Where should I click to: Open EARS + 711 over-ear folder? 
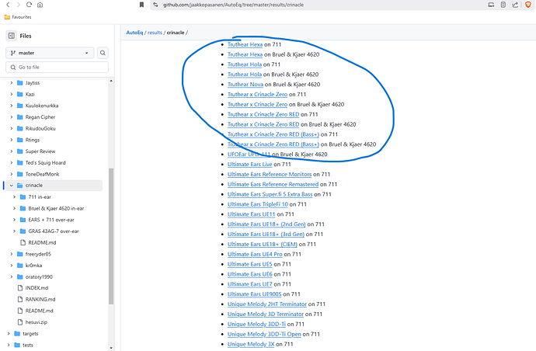click(x=51, y=220)
